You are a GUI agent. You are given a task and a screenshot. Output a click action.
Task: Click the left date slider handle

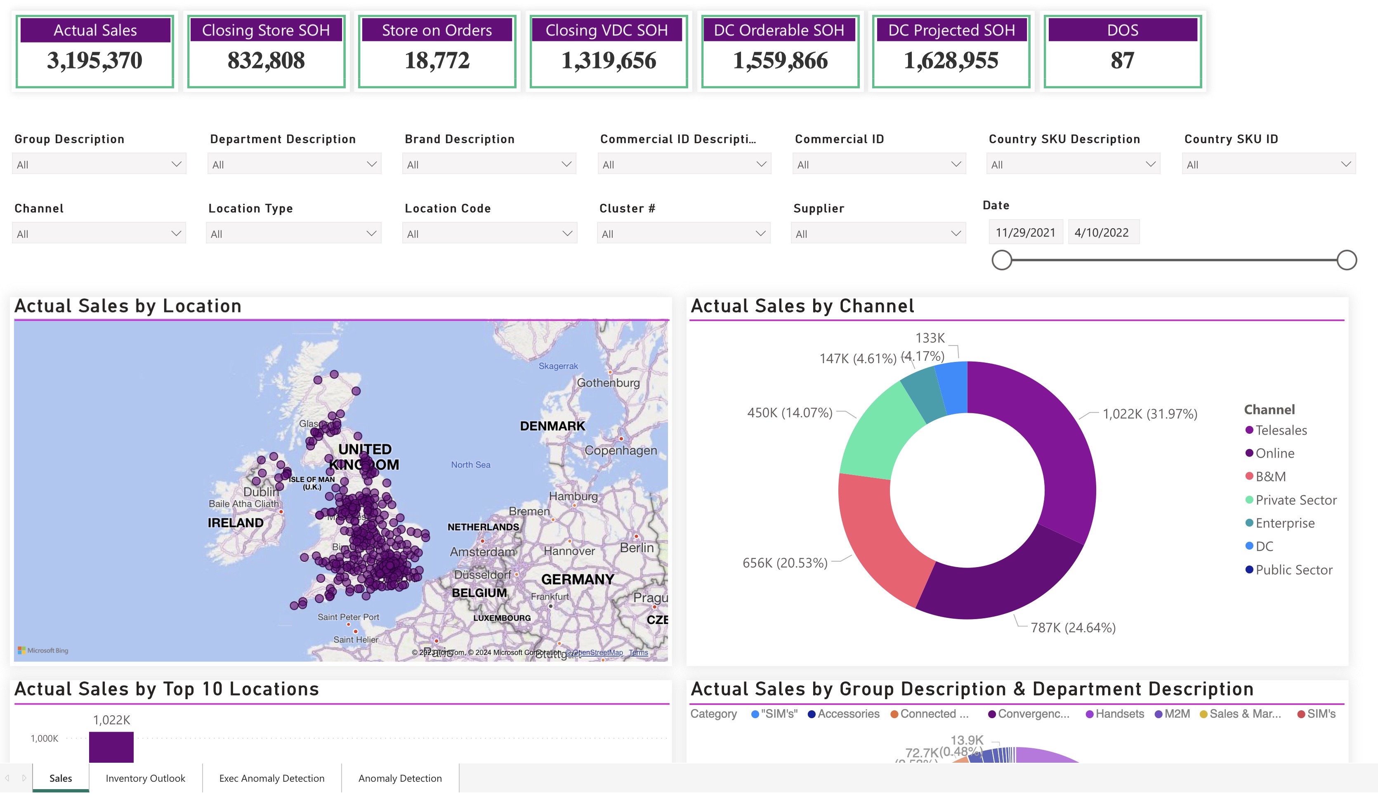tap(1002, 260)
